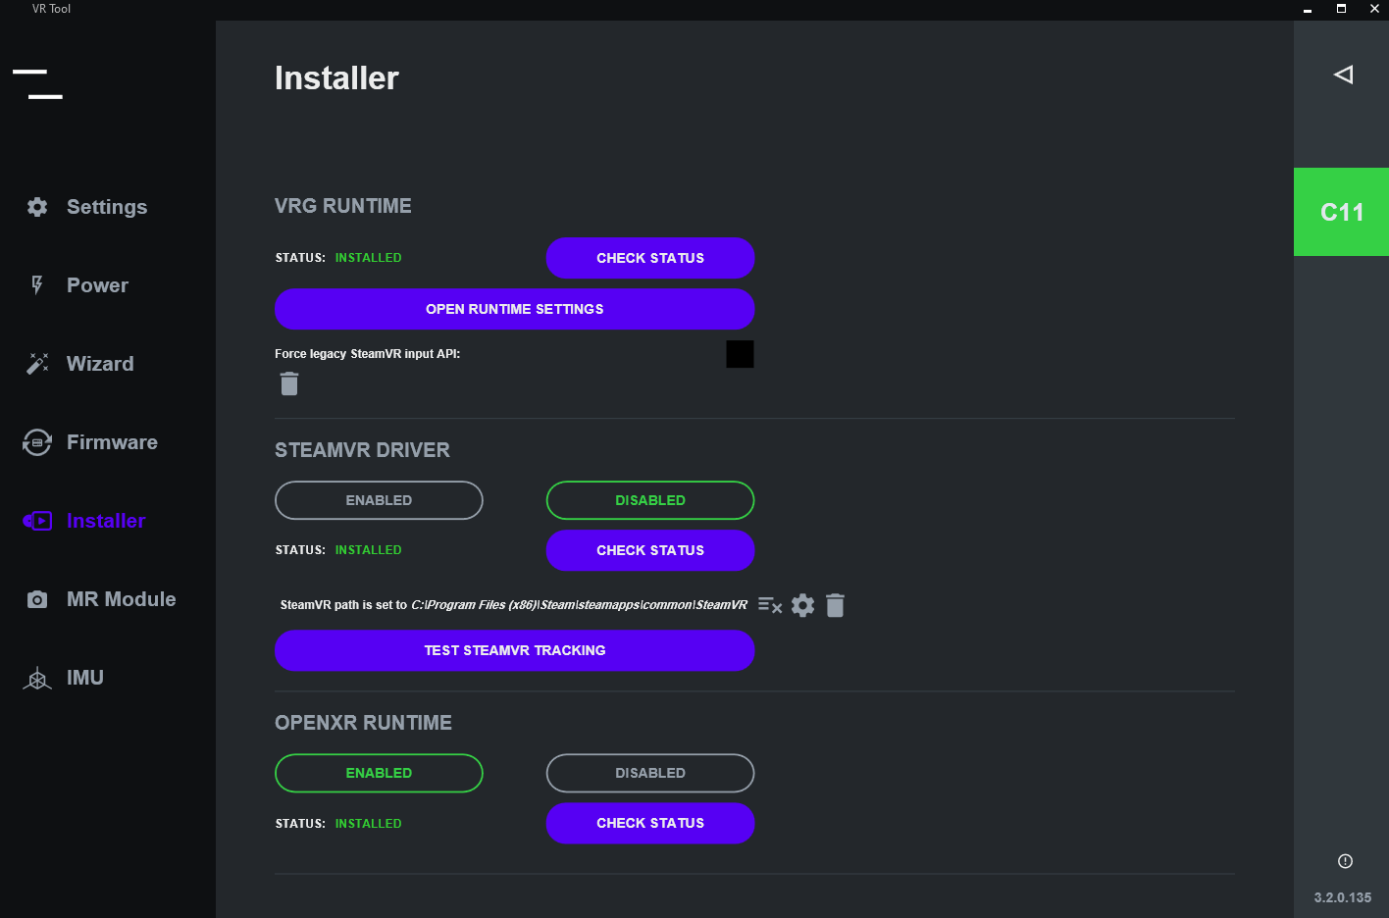
Task: Click the STEAMVR DRIVER section heading
Action: pos(363,450)
